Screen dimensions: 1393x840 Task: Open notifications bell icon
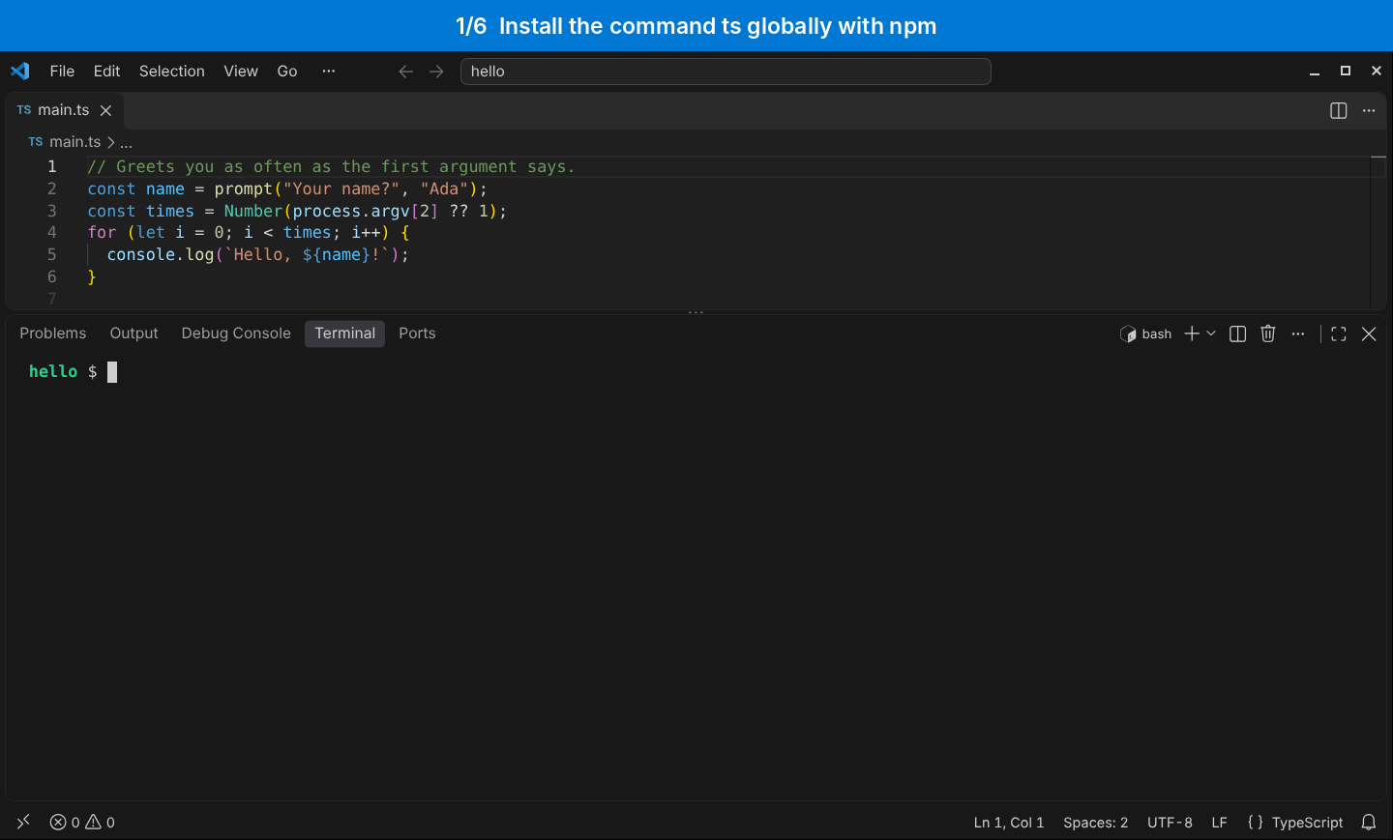click(1369, 823)
